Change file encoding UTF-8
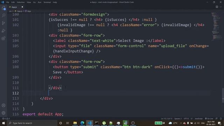 coord(186,119)
